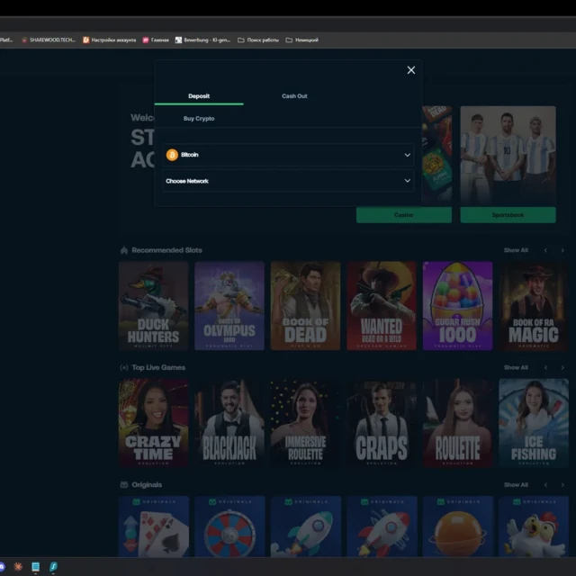Open the Crazy Time live game
This screenshot has width=576, height=576.
pyautogui.click(x=154, y=423)
